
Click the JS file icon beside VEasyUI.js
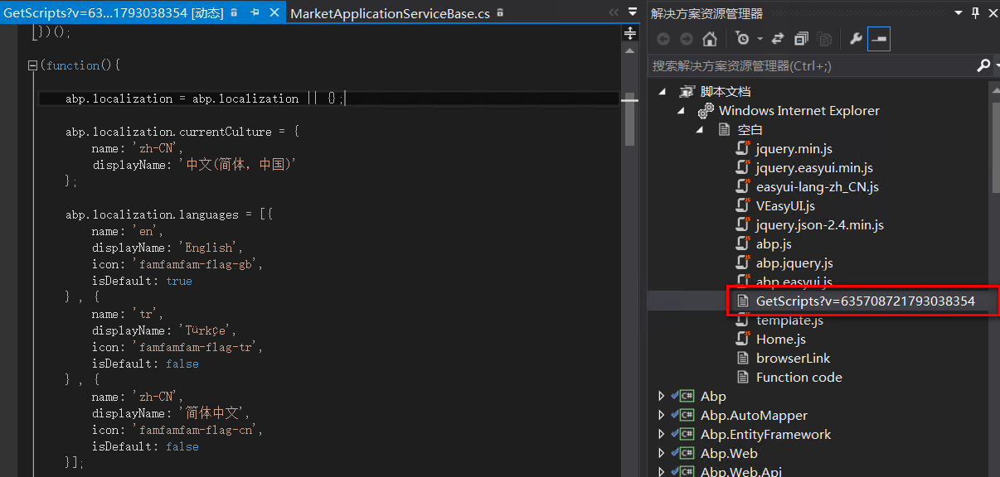(743, 205)
